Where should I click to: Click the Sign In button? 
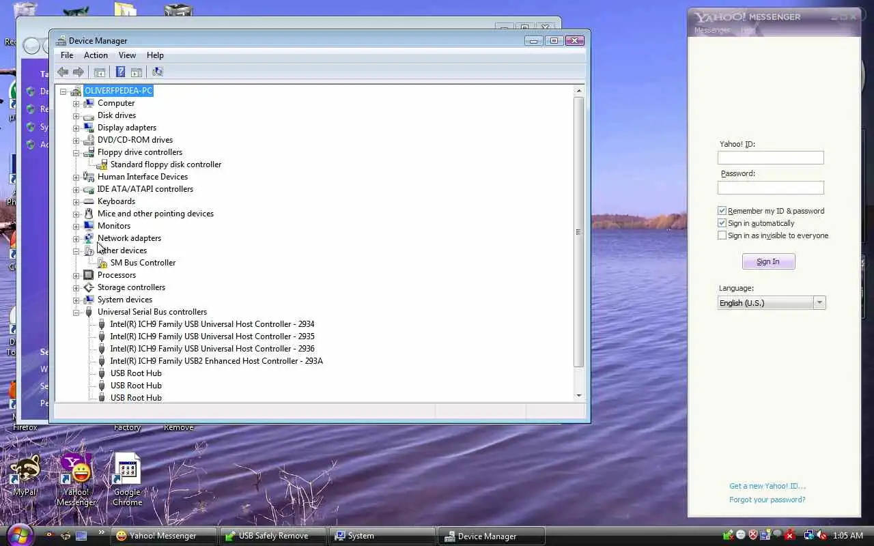768,261
